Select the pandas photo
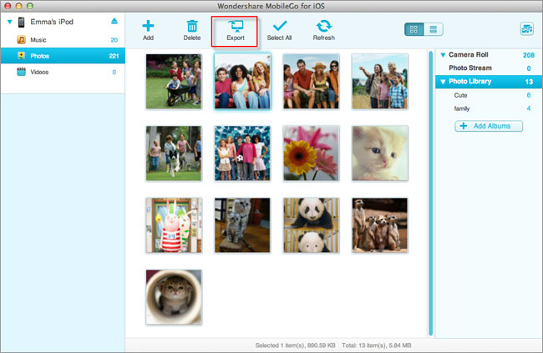543x353 pixels. [311, 225]
